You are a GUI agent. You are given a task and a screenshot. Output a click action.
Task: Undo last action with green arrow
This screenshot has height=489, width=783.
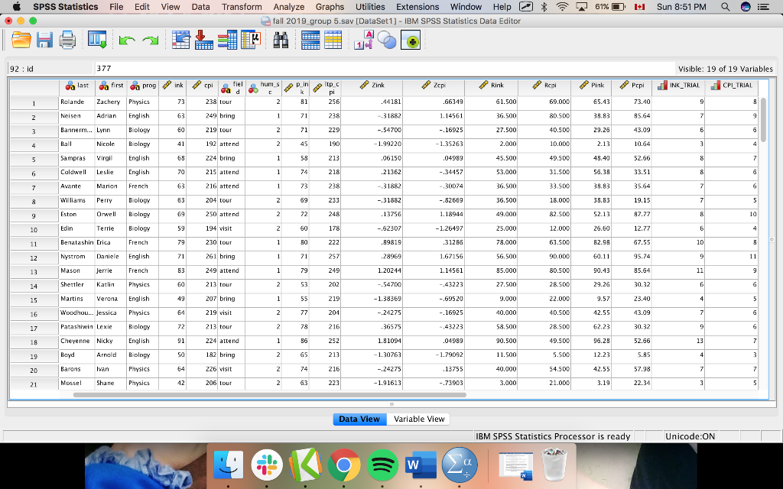(127, 40)
